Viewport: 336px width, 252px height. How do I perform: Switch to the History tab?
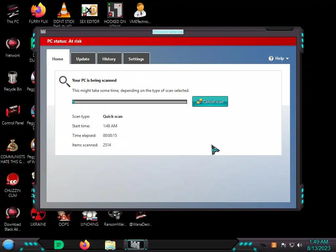click(109, 59)
